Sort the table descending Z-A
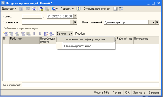This screenshot has height=97, width=163. point(51,34)
